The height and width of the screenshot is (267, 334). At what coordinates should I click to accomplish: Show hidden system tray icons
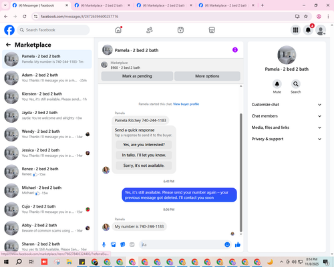point(281,262)
